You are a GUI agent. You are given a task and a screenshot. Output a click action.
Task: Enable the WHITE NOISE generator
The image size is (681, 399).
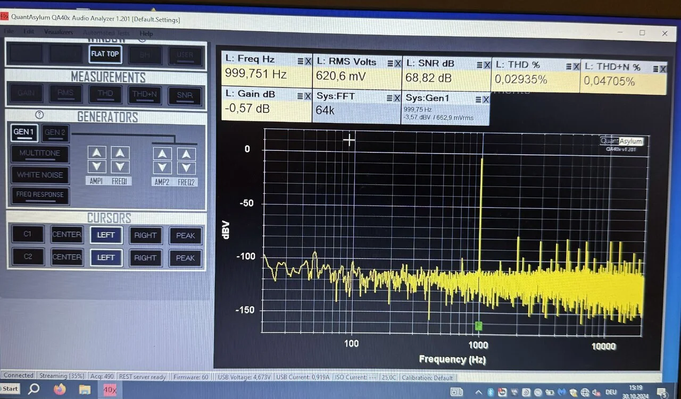point(40,175)
